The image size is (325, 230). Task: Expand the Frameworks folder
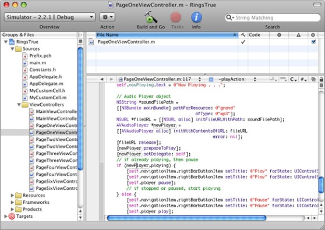click(x=12, y=202)
